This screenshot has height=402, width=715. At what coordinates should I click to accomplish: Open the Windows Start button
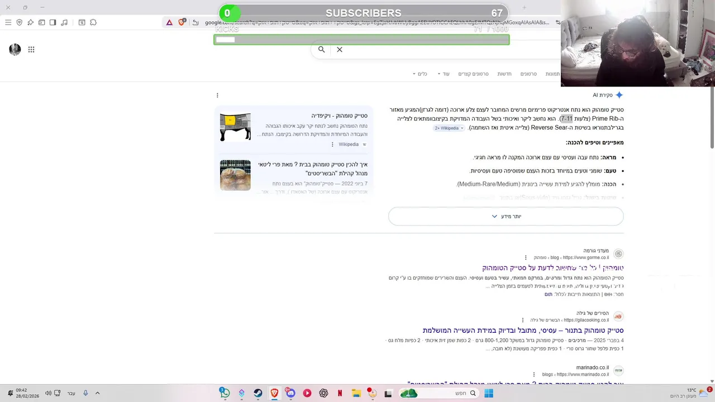pos(489,393)
